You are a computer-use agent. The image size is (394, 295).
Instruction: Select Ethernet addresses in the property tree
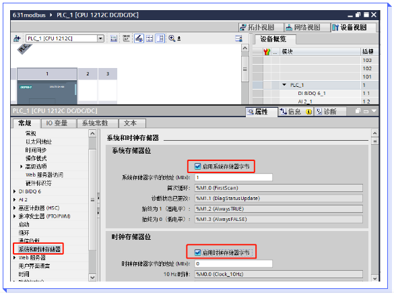click(x=38, y=141)
